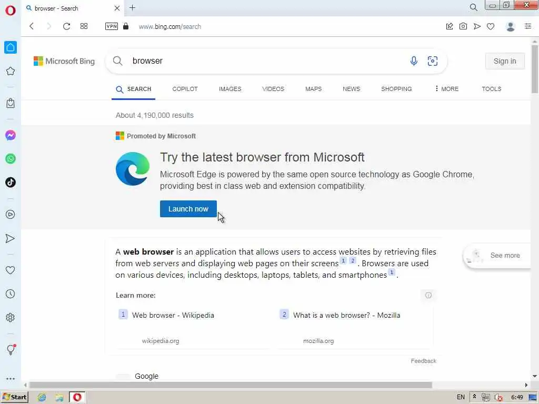539x404 pixels.
Task: Click the vertical scrollbar thumb
Action: coord(535,69)
